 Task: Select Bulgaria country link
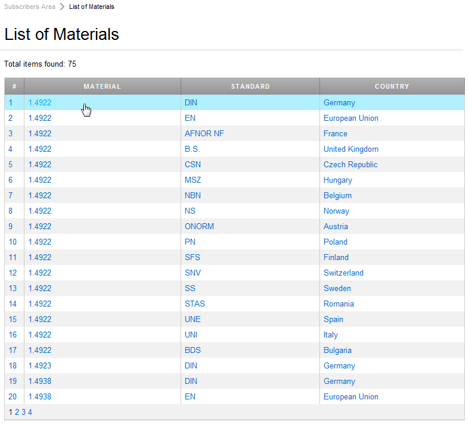click(337, 351)
